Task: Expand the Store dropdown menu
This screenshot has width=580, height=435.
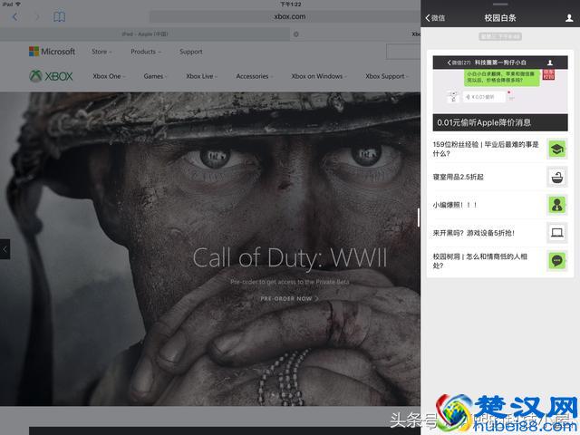Action: click(101, 52)
